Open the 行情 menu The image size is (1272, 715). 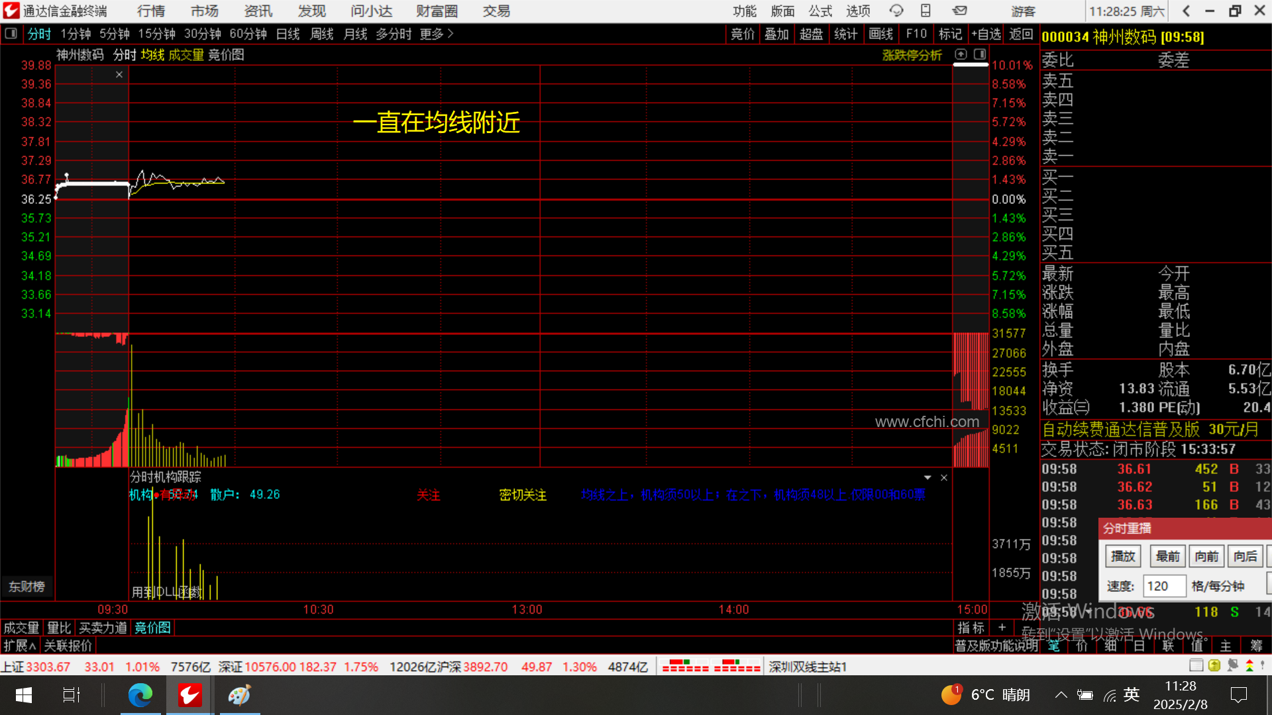point(151,11)
